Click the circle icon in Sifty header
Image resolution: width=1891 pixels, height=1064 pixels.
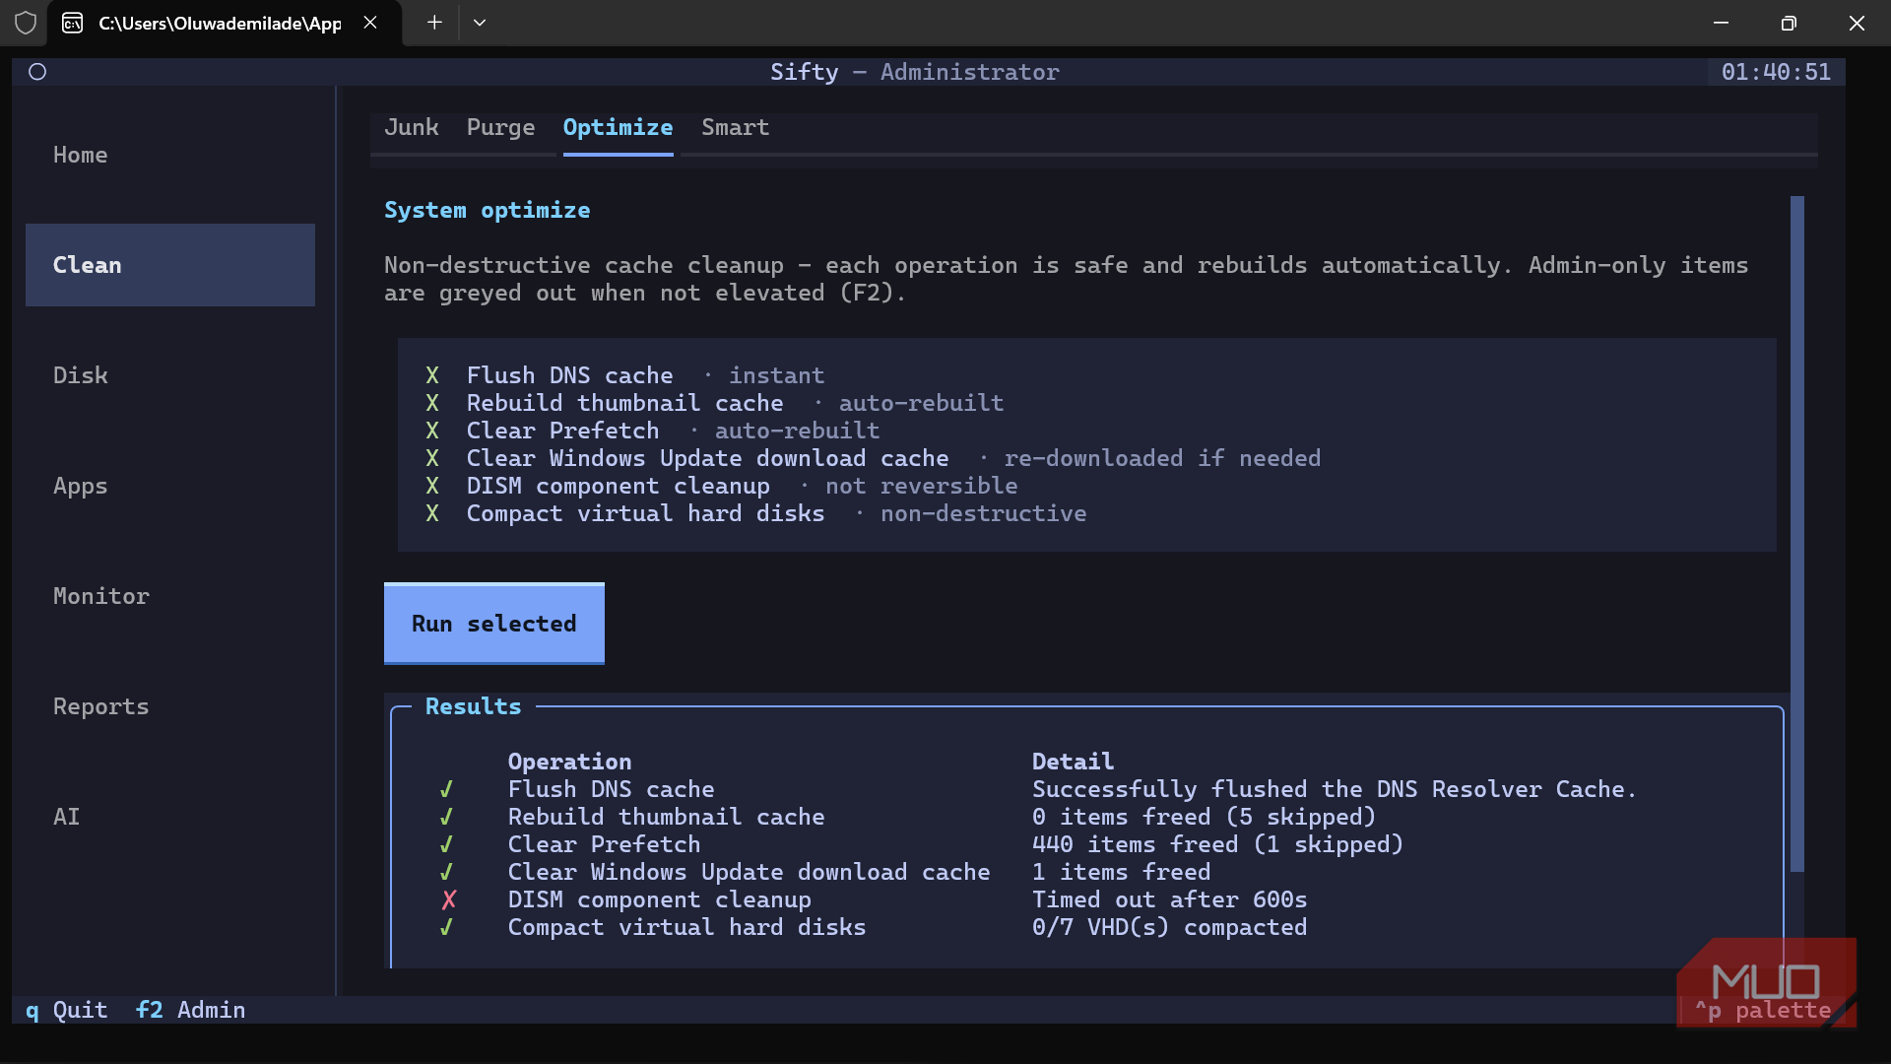pos(37,72)
